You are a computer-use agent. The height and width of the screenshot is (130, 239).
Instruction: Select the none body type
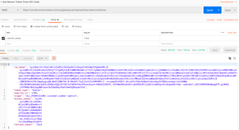tap(6, 26)
